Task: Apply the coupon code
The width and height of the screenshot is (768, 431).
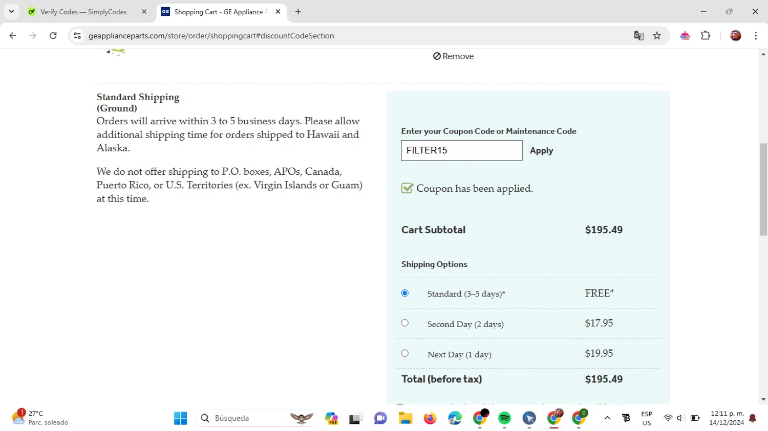Action: (x=541, y=151)
